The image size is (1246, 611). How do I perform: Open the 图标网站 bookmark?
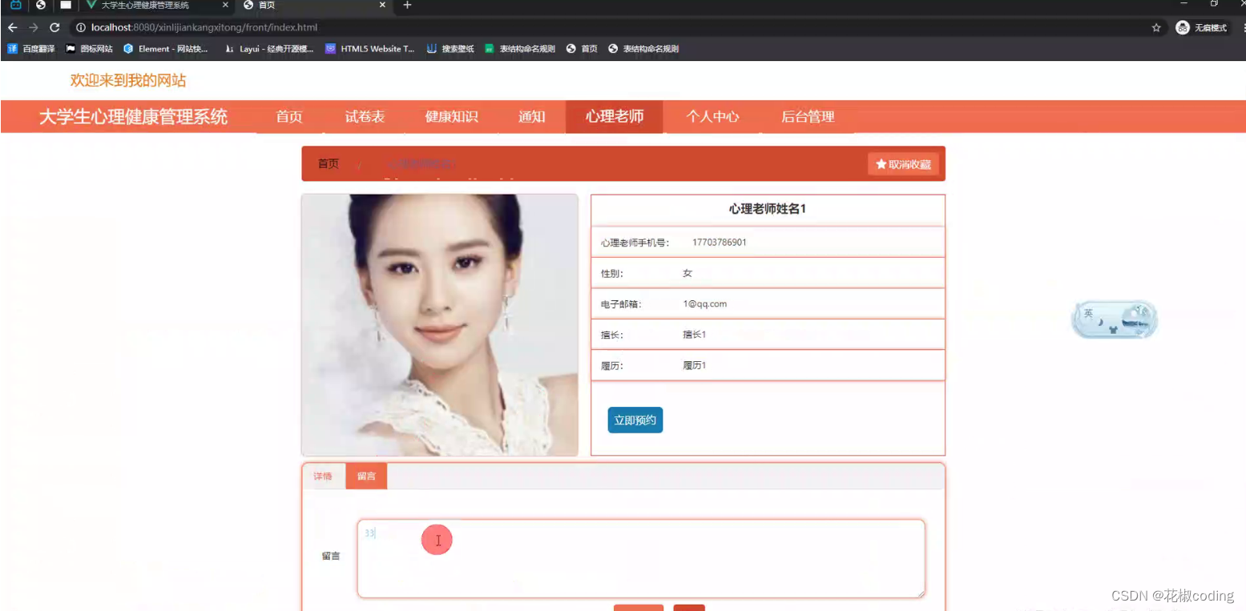click(90, 48)
